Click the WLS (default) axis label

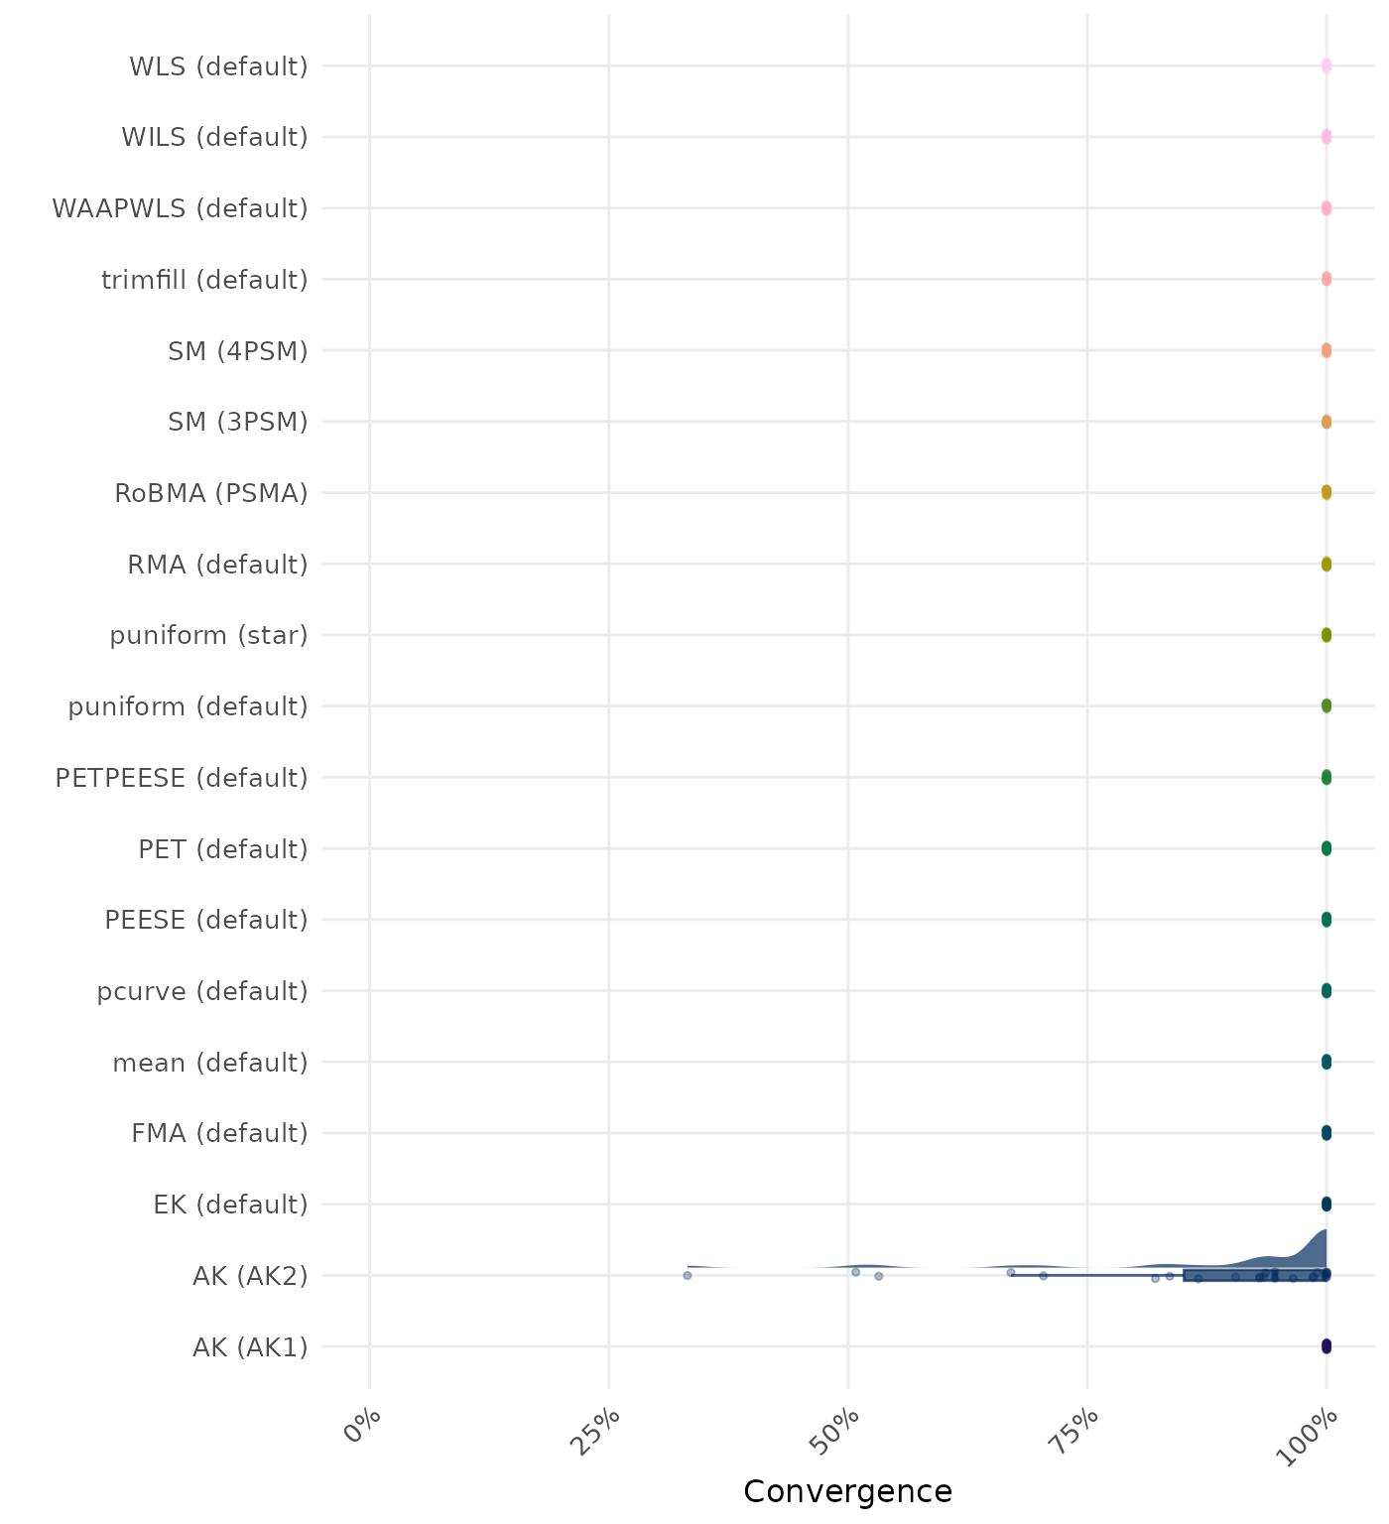pos(218,66)
